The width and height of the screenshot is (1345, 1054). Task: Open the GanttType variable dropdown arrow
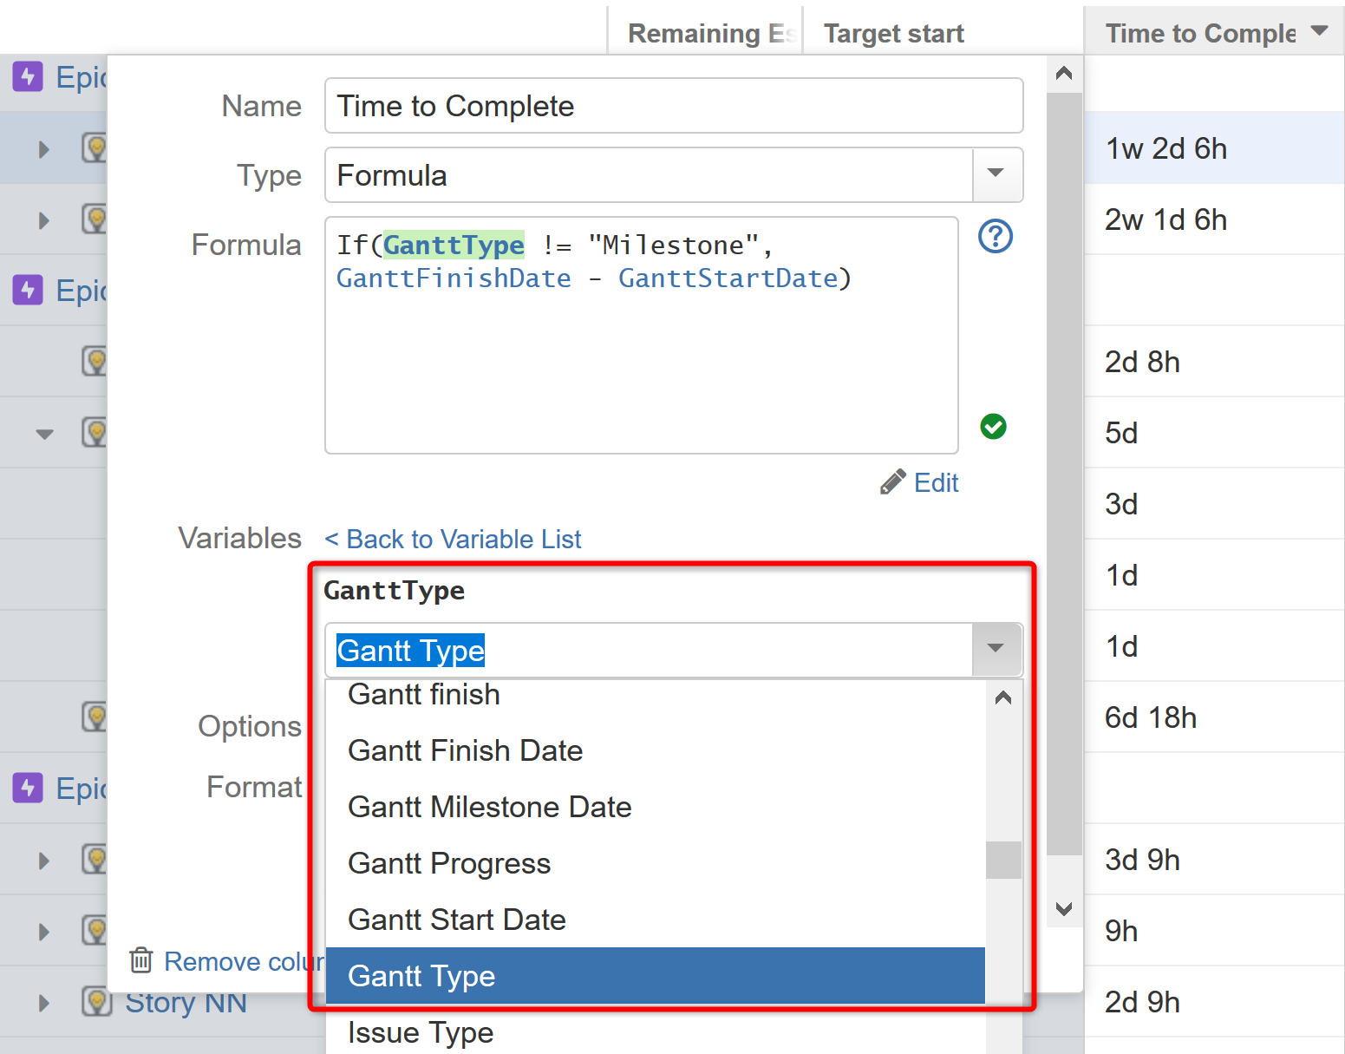point(996,650)
